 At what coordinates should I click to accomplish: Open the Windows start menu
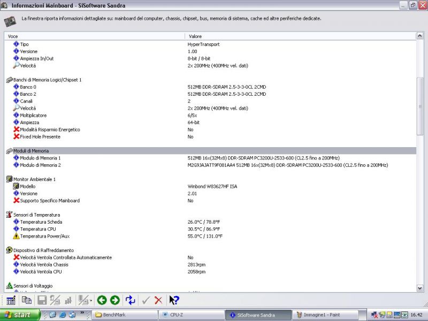coord(20,315)
